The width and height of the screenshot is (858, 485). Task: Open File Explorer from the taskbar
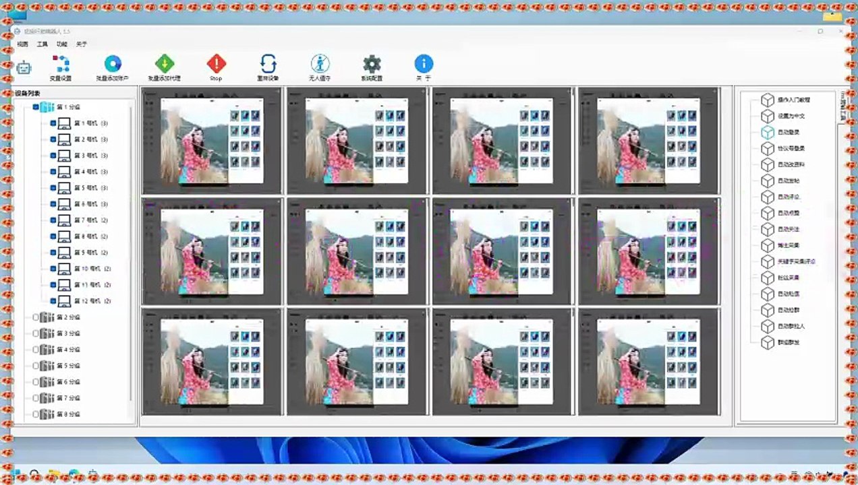(53, 474)
